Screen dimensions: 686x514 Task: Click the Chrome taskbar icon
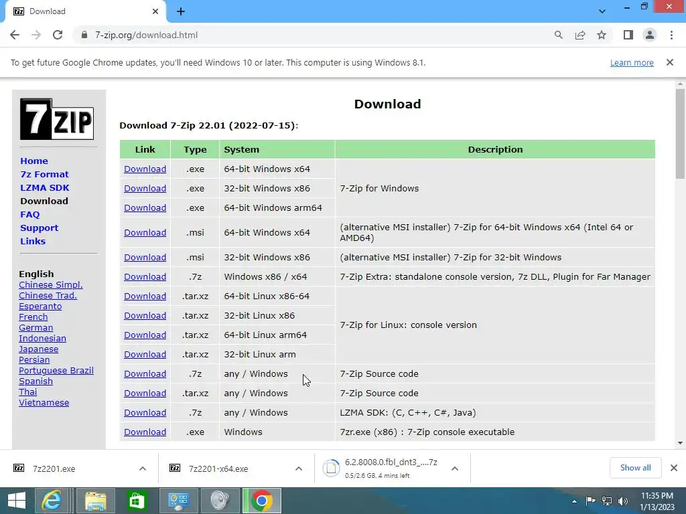262,501
